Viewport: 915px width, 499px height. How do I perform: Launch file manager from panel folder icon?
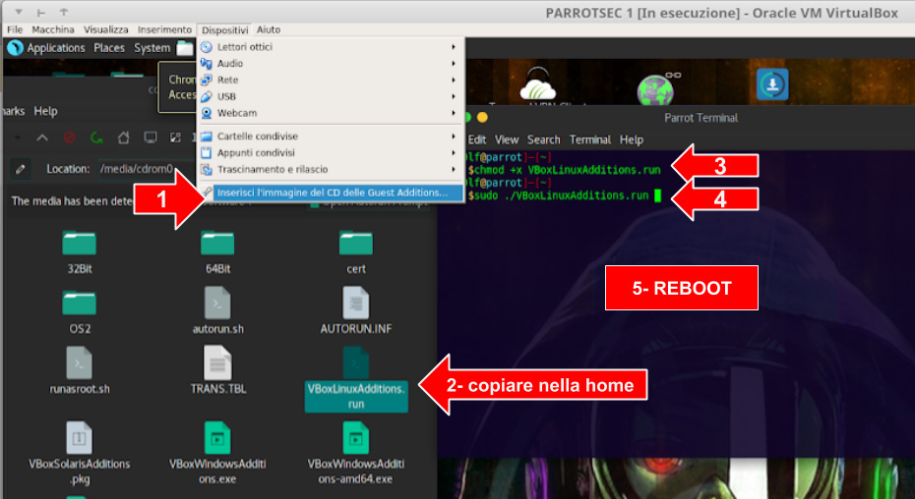[185, 48]
